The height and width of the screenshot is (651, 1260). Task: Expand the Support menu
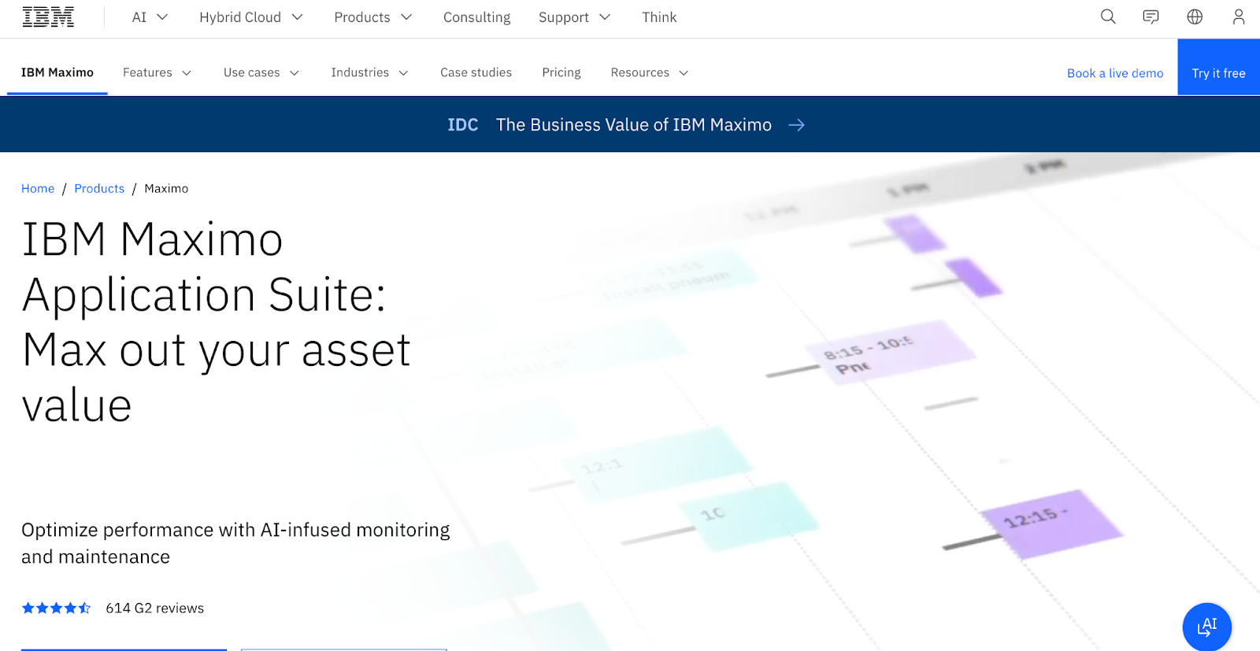[574, 17]
